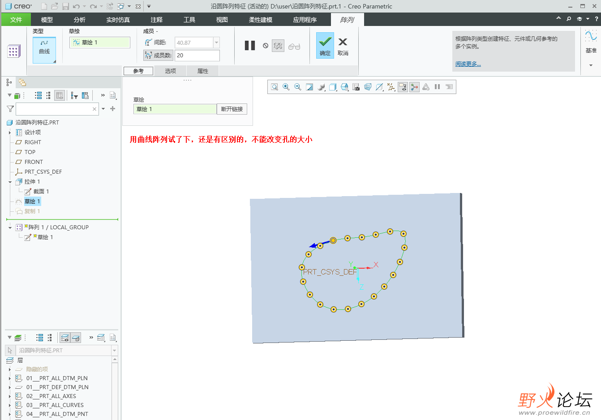The height and width of the screenshot is (420, 601).
Task: Click the green checkmark 确定 button
Action: (325, 45)
